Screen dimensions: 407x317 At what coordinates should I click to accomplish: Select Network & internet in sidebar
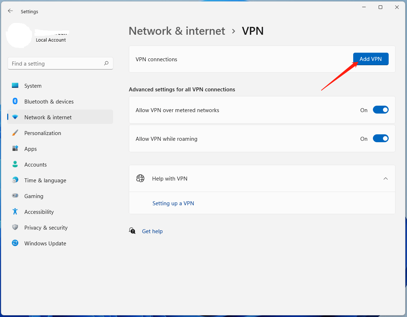[60, 117]
